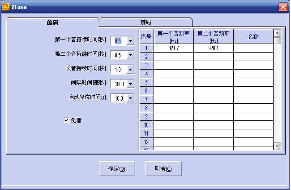Click the 第一个音频率 [Hz] column header
Screen dimensions: 291x190
click(x=174, y=37)
